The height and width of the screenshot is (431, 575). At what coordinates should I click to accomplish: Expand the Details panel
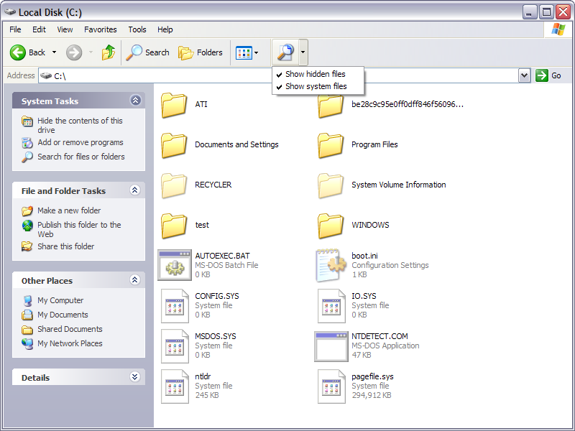135,376
